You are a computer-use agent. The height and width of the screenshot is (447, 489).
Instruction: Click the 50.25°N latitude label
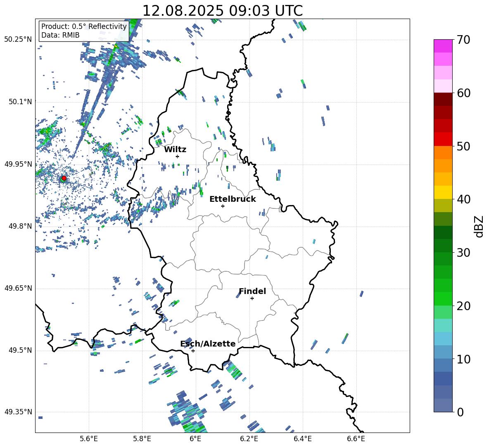click(18, 40)
